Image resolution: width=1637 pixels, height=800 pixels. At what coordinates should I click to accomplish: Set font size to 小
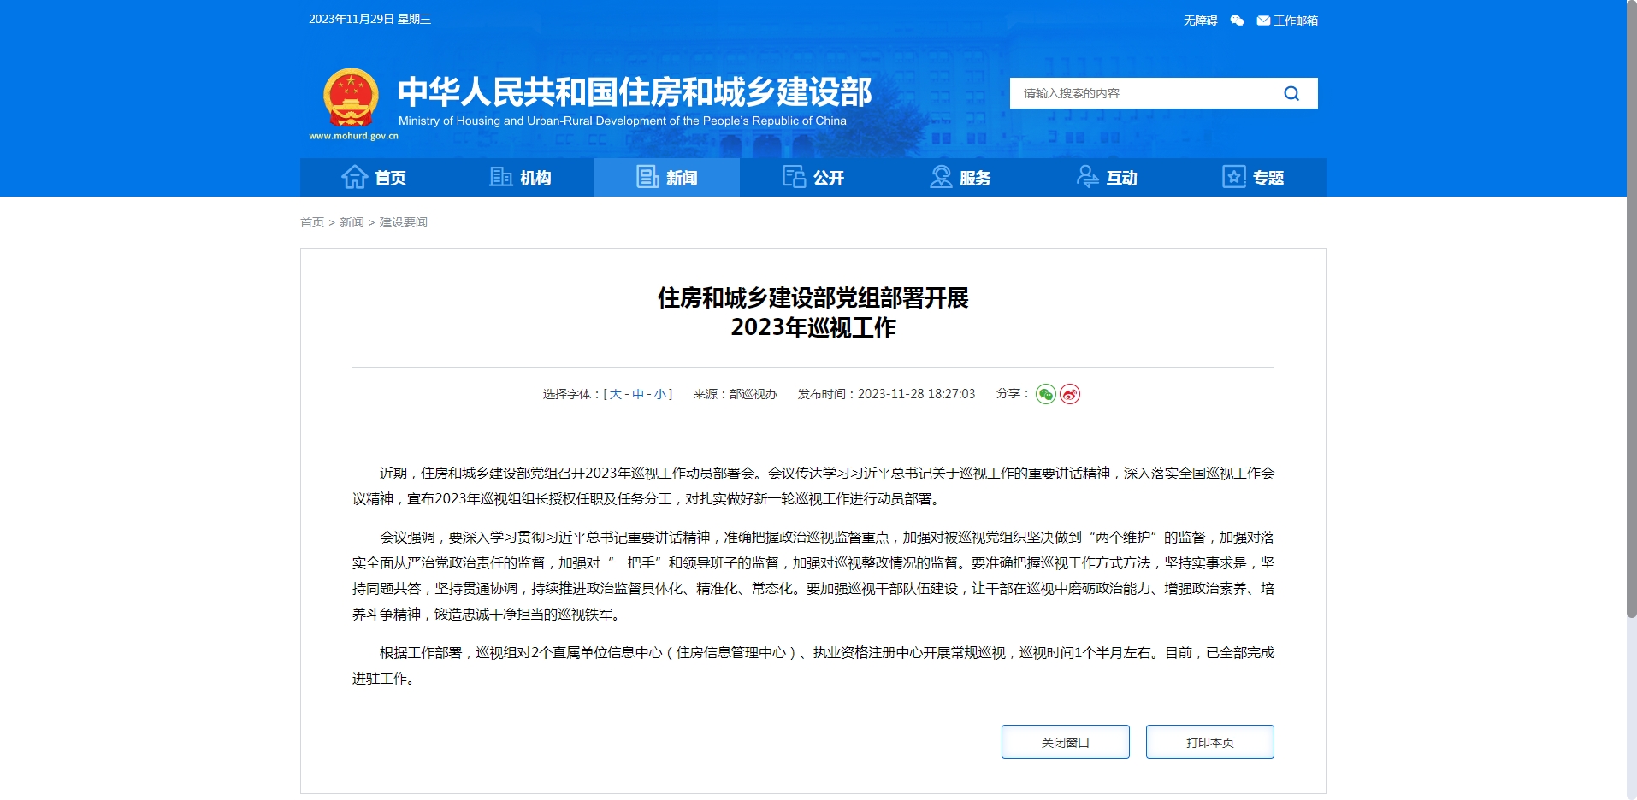click(x=660, y=394)
